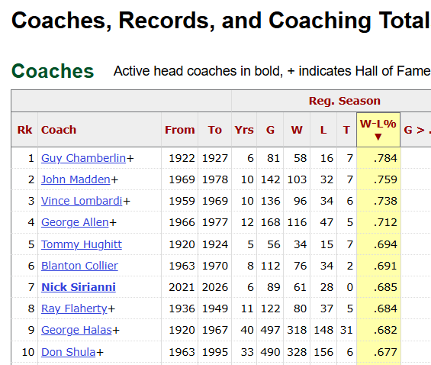Open George Halas coach page
The width and height of the screenshot is (431, 365).
76,330
